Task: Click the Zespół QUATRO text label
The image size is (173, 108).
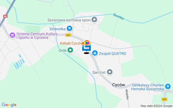Action: point(112,53)
